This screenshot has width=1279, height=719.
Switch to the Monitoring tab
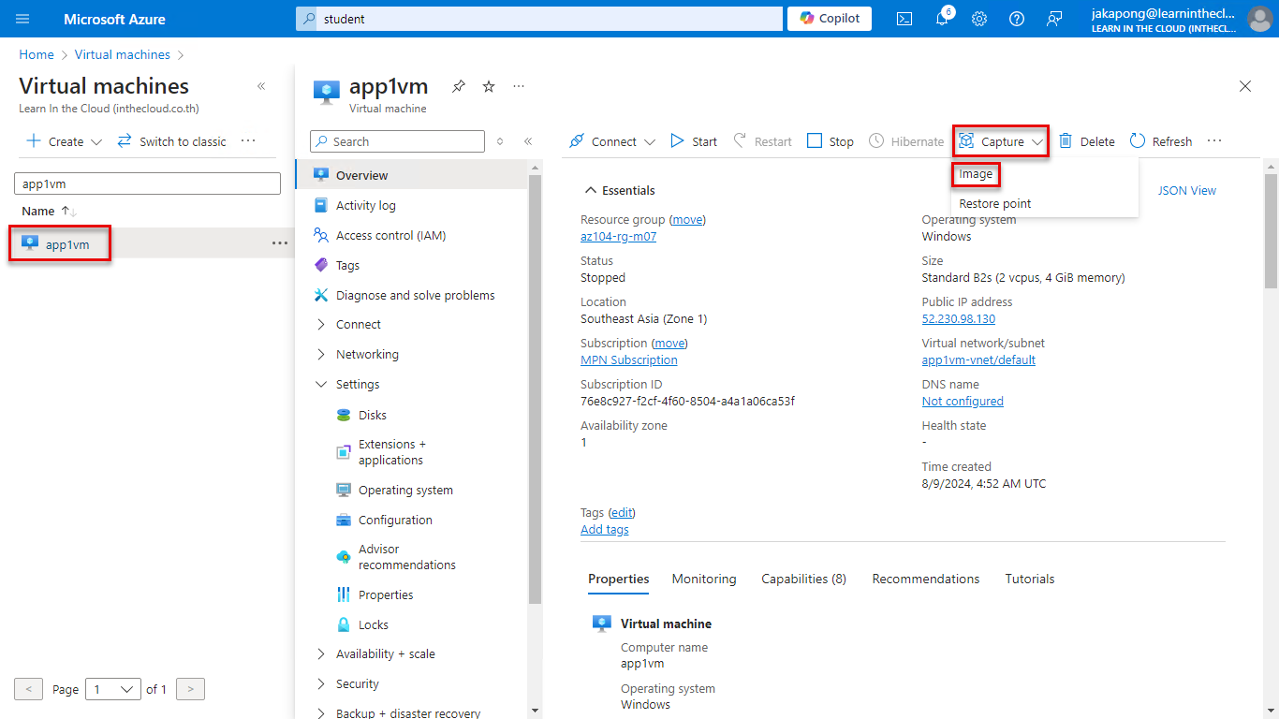(x=704, y=579)
